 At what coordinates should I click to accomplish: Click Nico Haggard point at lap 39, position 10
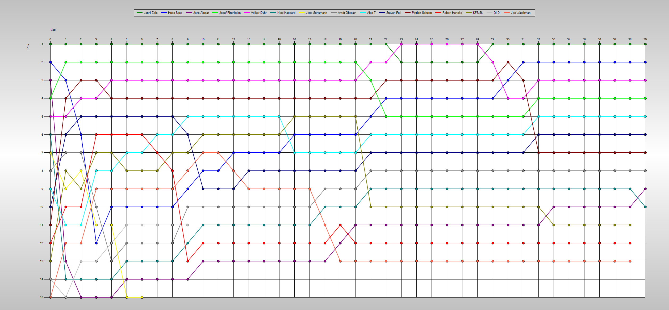(645, 207)
